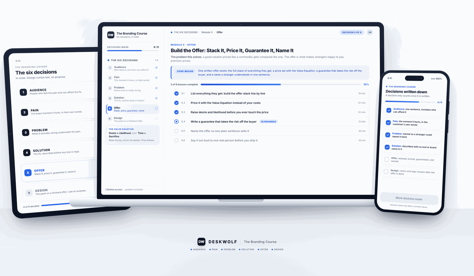Screen dimensions: 474x276
Task: Open The Value Equation card
Action: [x=133, y=135]
